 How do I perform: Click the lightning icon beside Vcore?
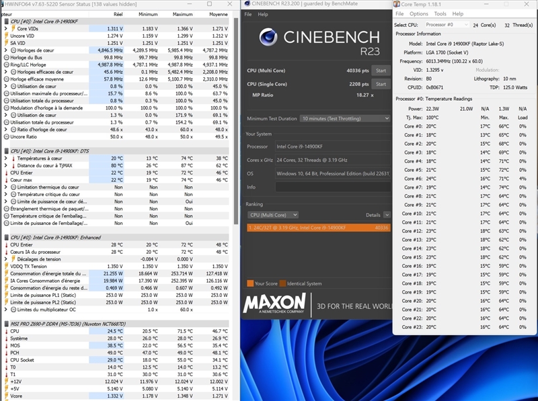(6, 396)
